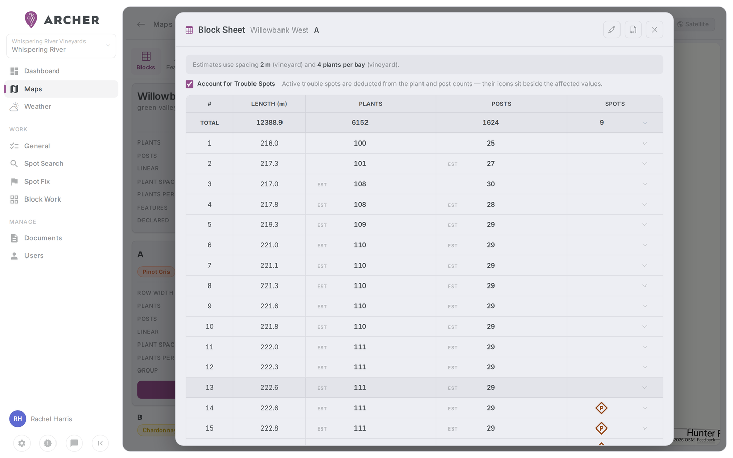Open Spot Search in sidebar

61,163
